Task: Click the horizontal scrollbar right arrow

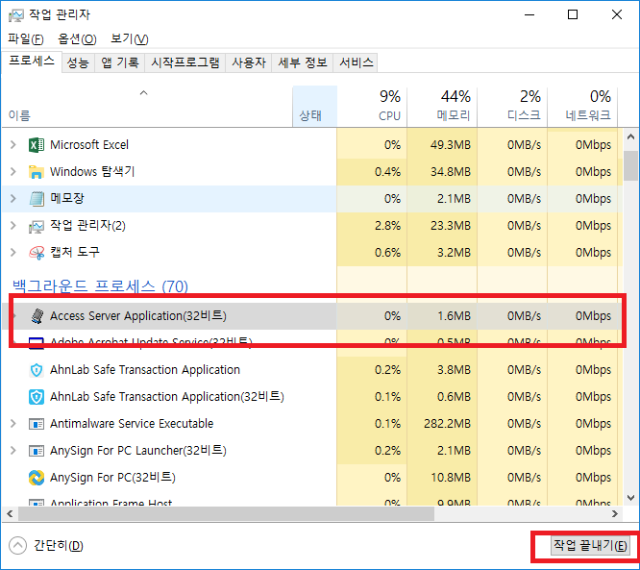Action: tap(615, 513)
